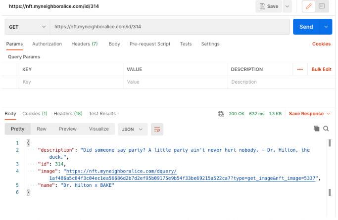338x220 pixels.
Task: Click the Bulk Edit link
Action: click(x=321, y=69)
